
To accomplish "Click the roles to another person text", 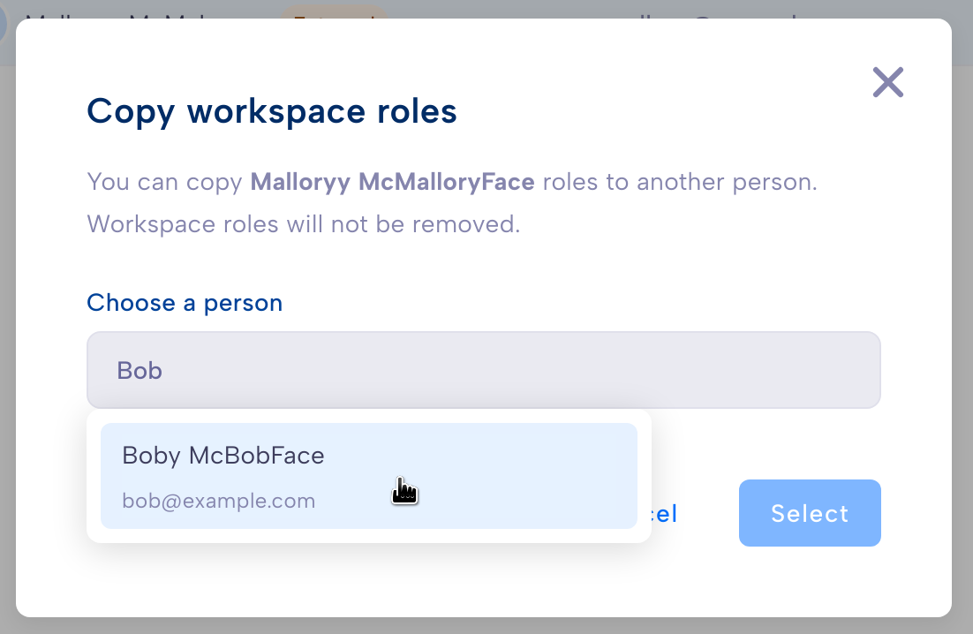I will (x=680, y=182).
